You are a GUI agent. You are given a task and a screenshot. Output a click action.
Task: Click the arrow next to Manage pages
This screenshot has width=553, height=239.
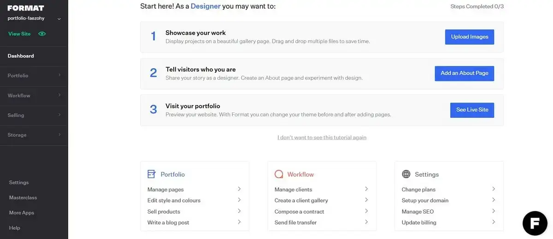(239, 189)
